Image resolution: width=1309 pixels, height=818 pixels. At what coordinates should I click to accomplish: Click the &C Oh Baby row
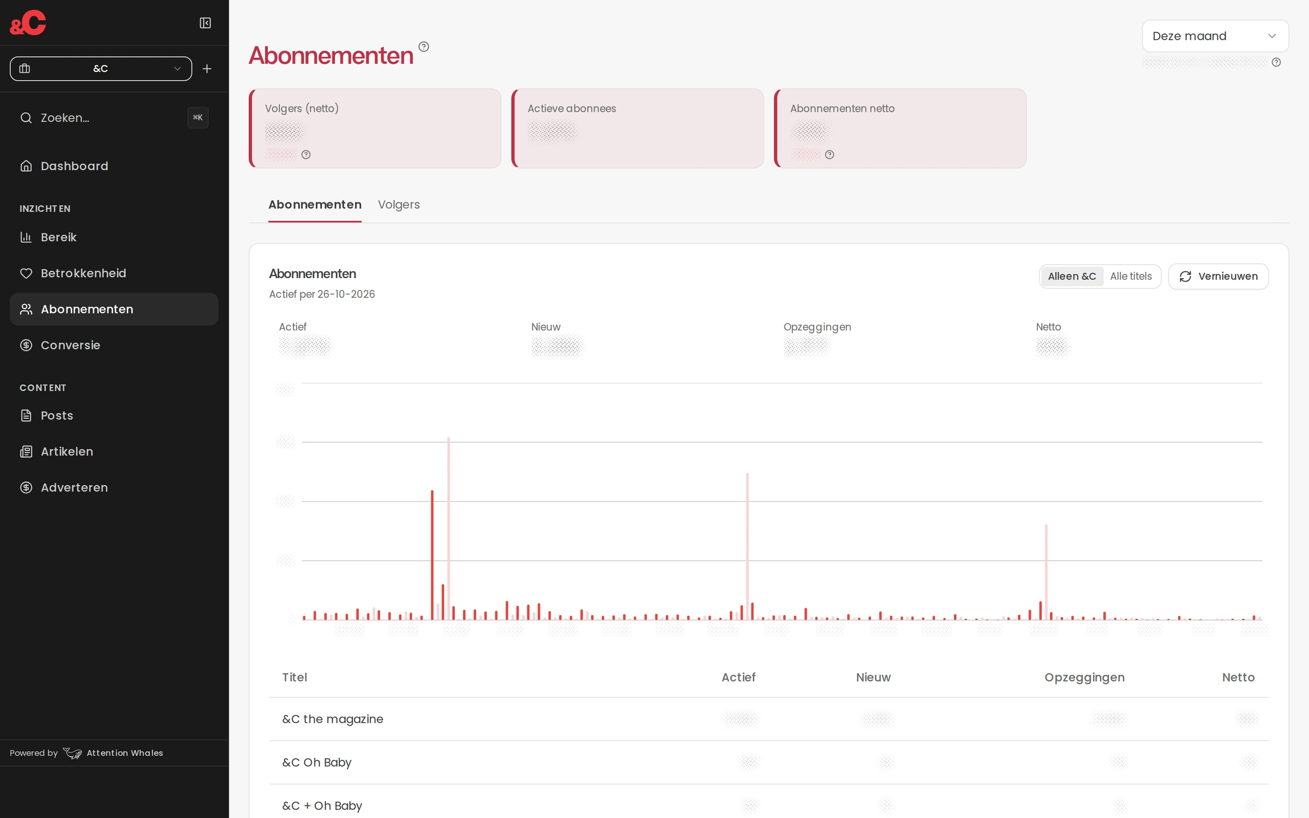(x=769, y=762)
